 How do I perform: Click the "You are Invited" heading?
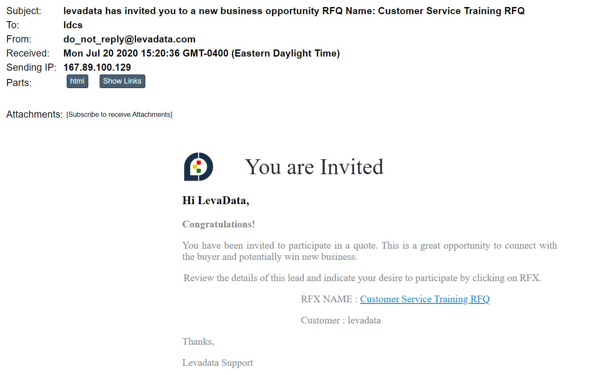pyautogui.click(x=314, y=167)
